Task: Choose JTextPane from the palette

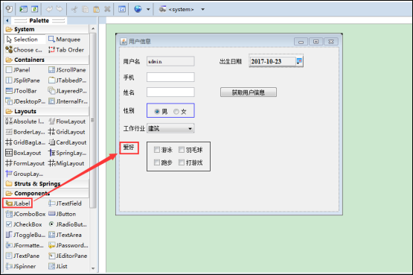Action: [x=22, y=256]
